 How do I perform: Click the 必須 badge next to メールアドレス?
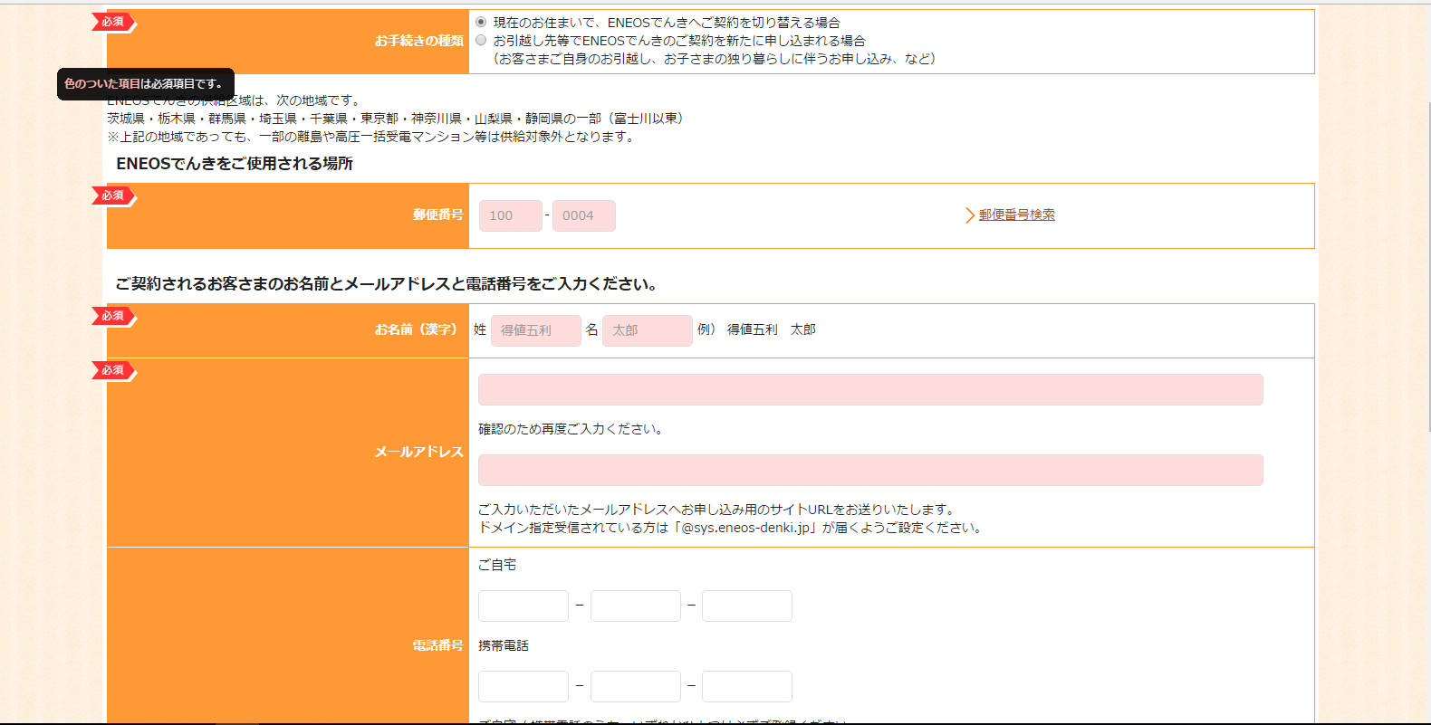tap(113, 370)
